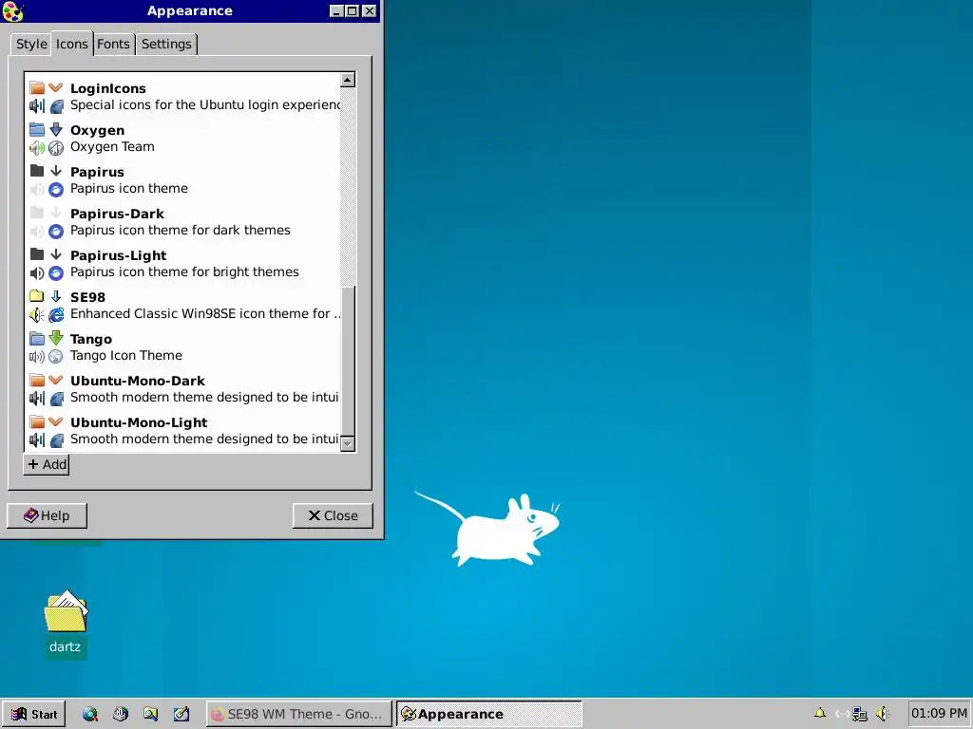Choose the "Papirus icon theme" description row
This screenshot has height=729, width=973.
tap(129, 189)
